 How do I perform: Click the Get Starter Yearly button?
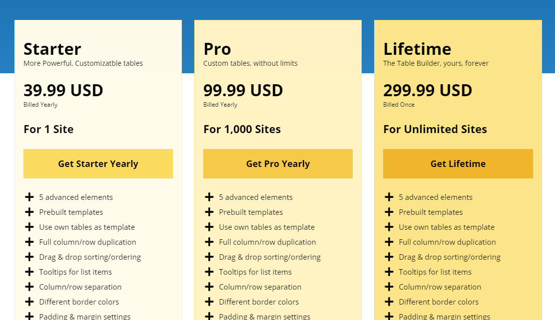pyautogui.click(x=98, y=163)
